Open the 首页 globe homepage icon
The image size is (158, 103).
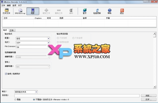(x=85, y=11)
